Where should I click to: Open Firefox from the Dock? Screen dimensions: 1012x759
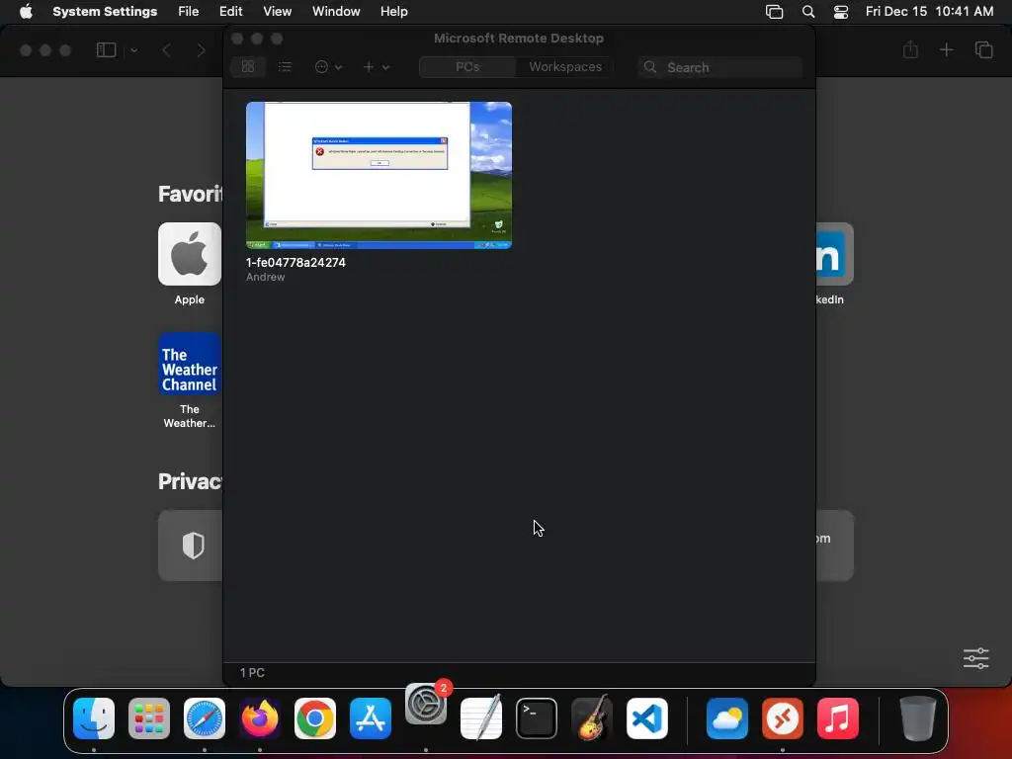pyautogui.click(x=260, y=718)
